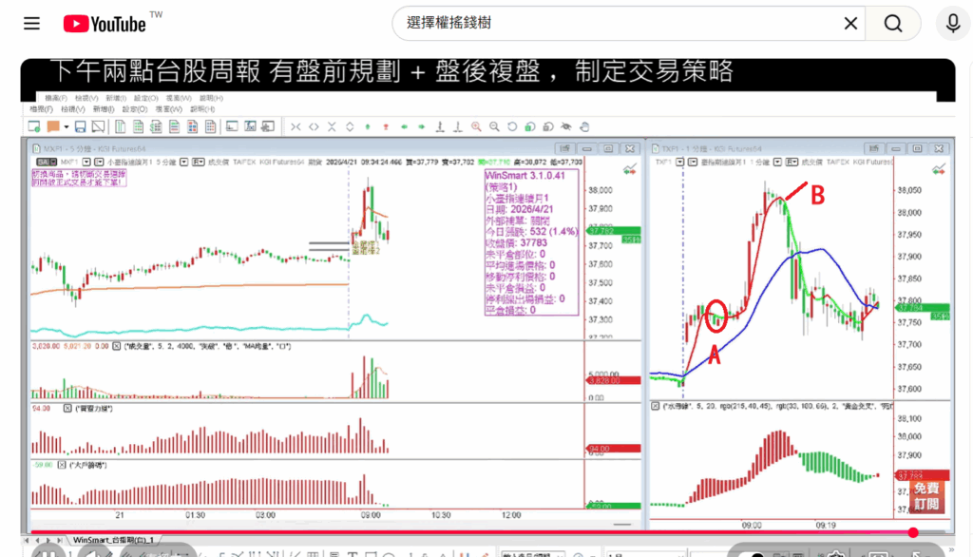Open the YouTube hamburger guide menu
Viewport: 973px width, 557px height.
(x=31, y=24)
